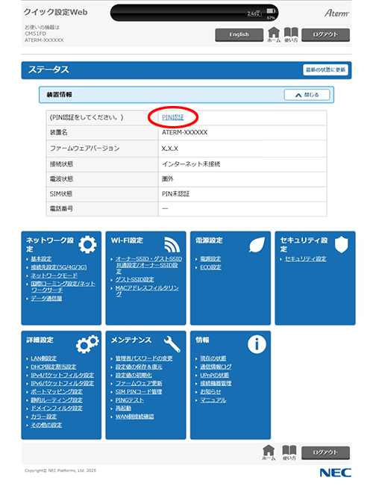Click the Aterm logo in the header
Image resolution: width=373 pixels, height=495 pixels.
click(336, 13)
